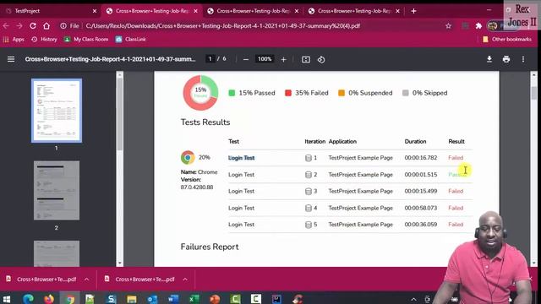The image size is (541, 304).
Task: Fit the PDF to page
Action: (x=306, y=60)
